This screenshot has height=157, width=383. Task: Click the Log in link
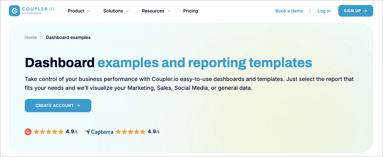[x=324, y=11]
